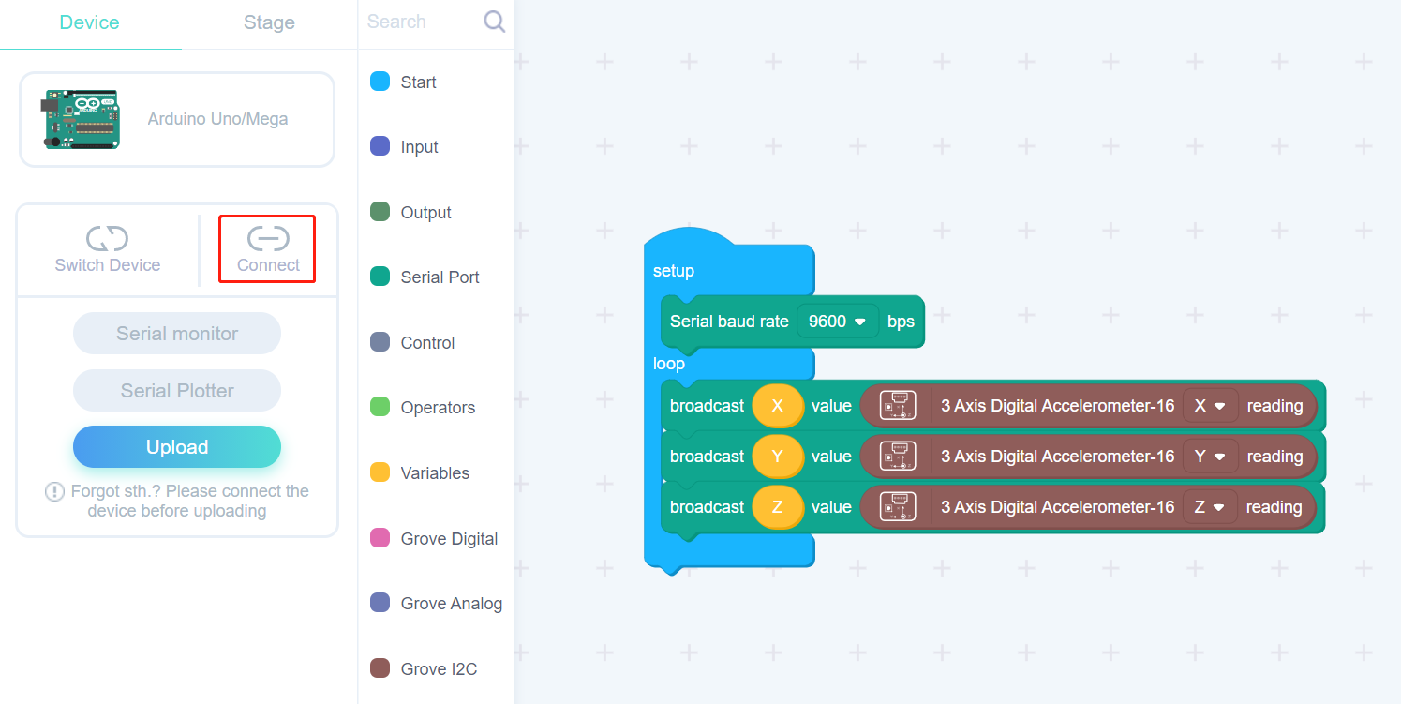Click the Variables category yellow dot
Image resolution: width=1401 pixels, height=704 pixels.
[380, 472]
